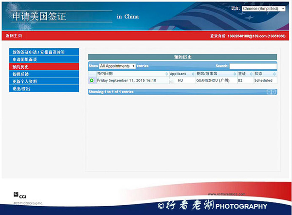This screenshot has width=292, height=215.
Task: Sort by Applicant column header
Action: tap(182, 74)
